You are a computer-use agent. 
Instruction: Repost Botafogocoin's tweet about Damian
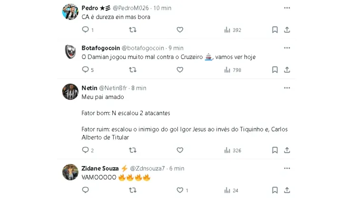coord(133,69)
